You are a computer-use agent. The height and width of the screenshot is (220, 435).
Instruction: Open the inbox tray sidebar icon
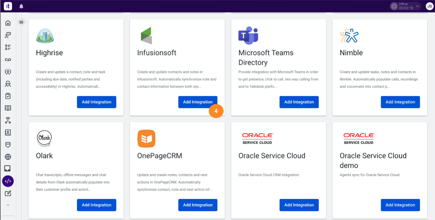point(8,169)
